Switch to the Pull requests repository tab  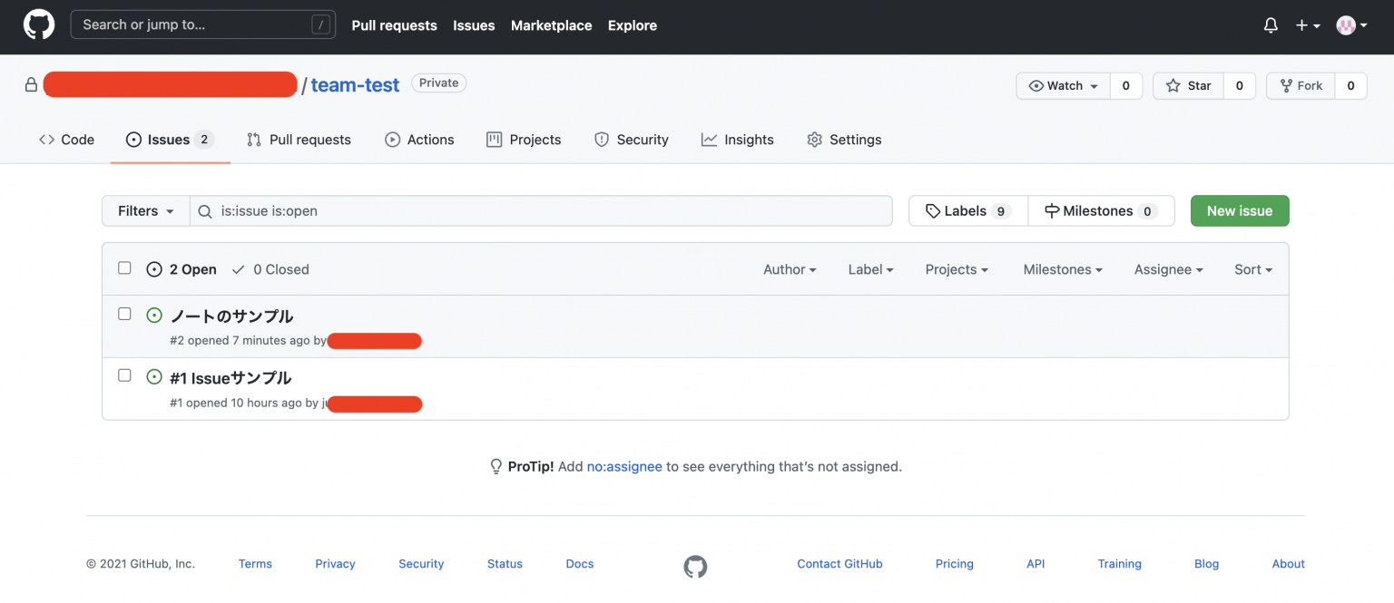point(299,140)
